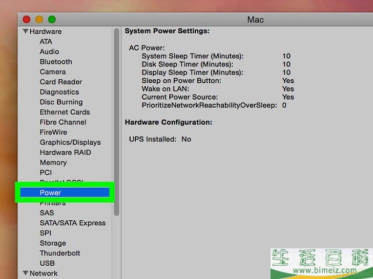Select Storage in the sidebar
Viewport: 373px width, 279px height.
coord(53,243)
